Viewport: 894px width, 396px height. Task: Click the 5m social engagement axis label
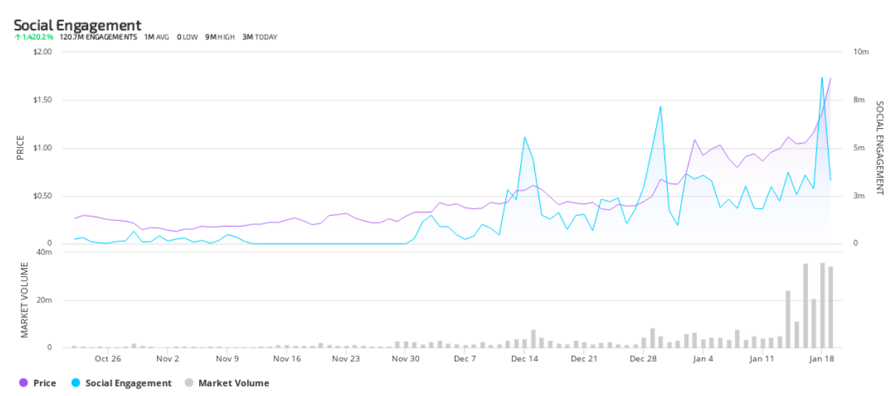(858, 148)
